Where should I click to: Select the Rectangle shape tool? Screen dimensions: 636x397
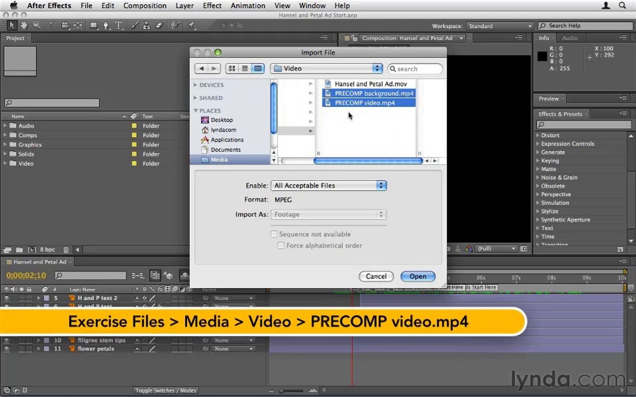pyautogui.click(x=94, y=25)
